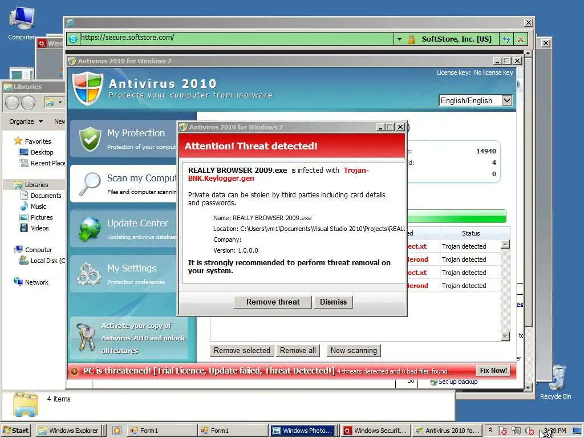
Task: Click the muted volume tray icon
Action: click(x=529, y=431)
